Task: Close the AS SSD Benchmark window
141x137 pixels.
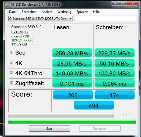Action: (132, 3)
